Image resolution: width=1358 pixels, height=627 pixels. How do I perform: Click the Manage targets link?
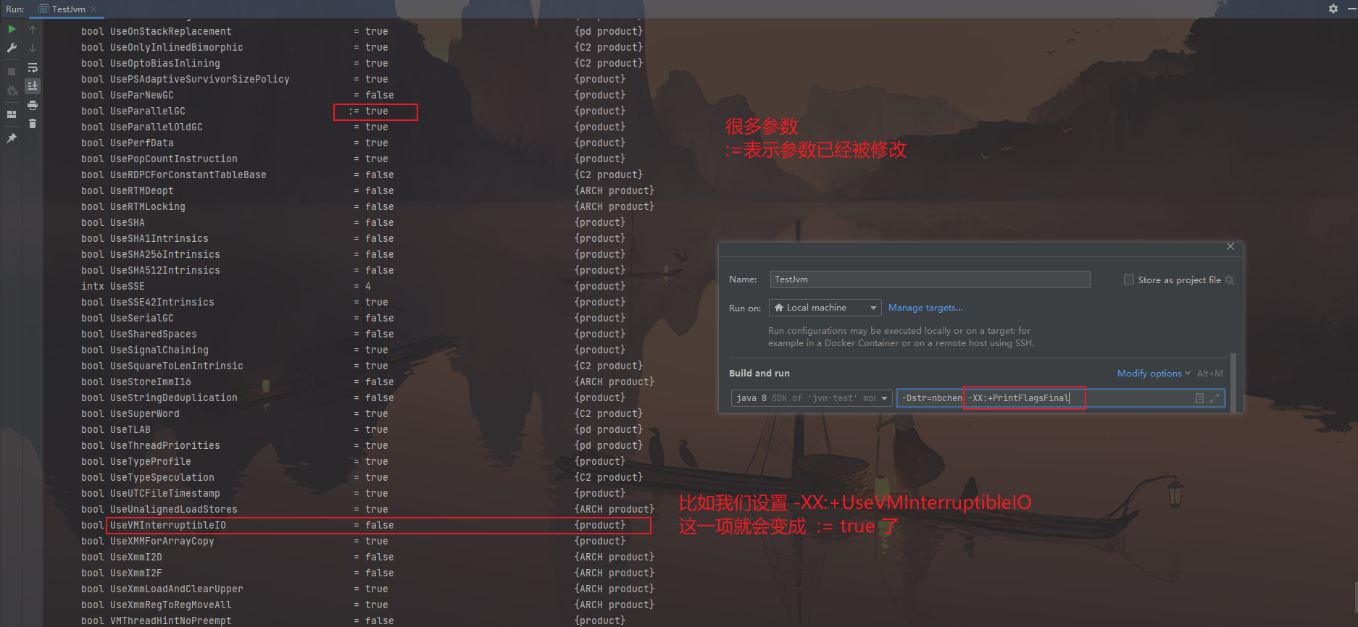[925, 308]
